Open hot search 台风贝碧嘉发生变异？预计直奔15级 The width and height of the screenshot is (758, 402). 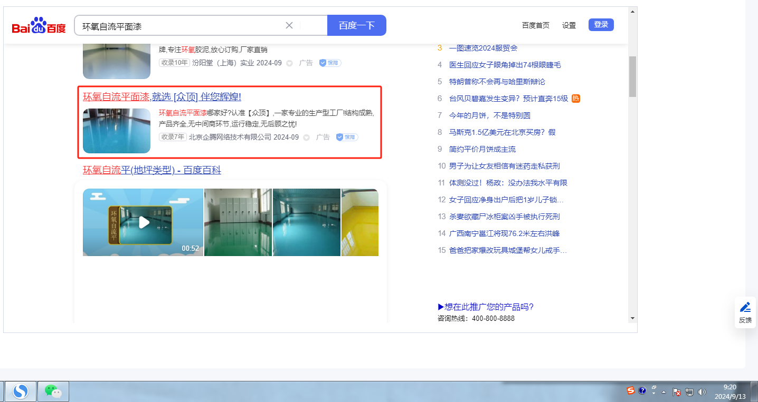pos(509,99)
